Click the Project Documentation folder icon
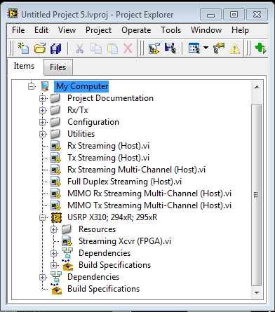275x312 pixels. pos(55,98)
